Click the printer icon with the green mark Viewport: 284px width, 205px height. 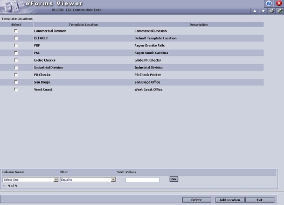(x=280, y=11)
